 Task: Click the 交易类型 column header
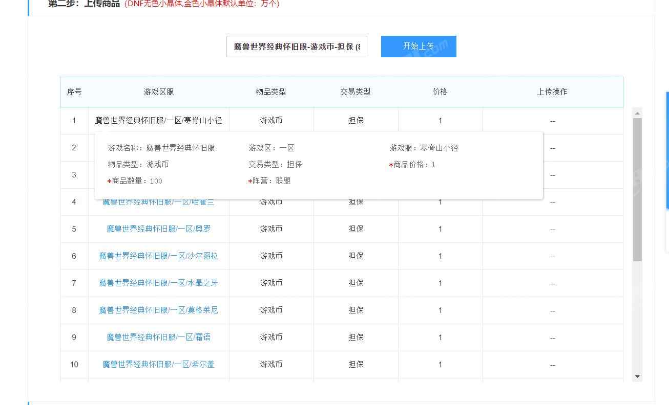click(x=356, y=92)
